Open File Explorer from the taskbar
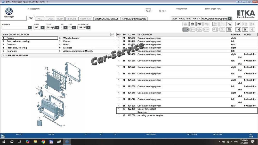This screenshot has width=258, height=145. point(35,142)
